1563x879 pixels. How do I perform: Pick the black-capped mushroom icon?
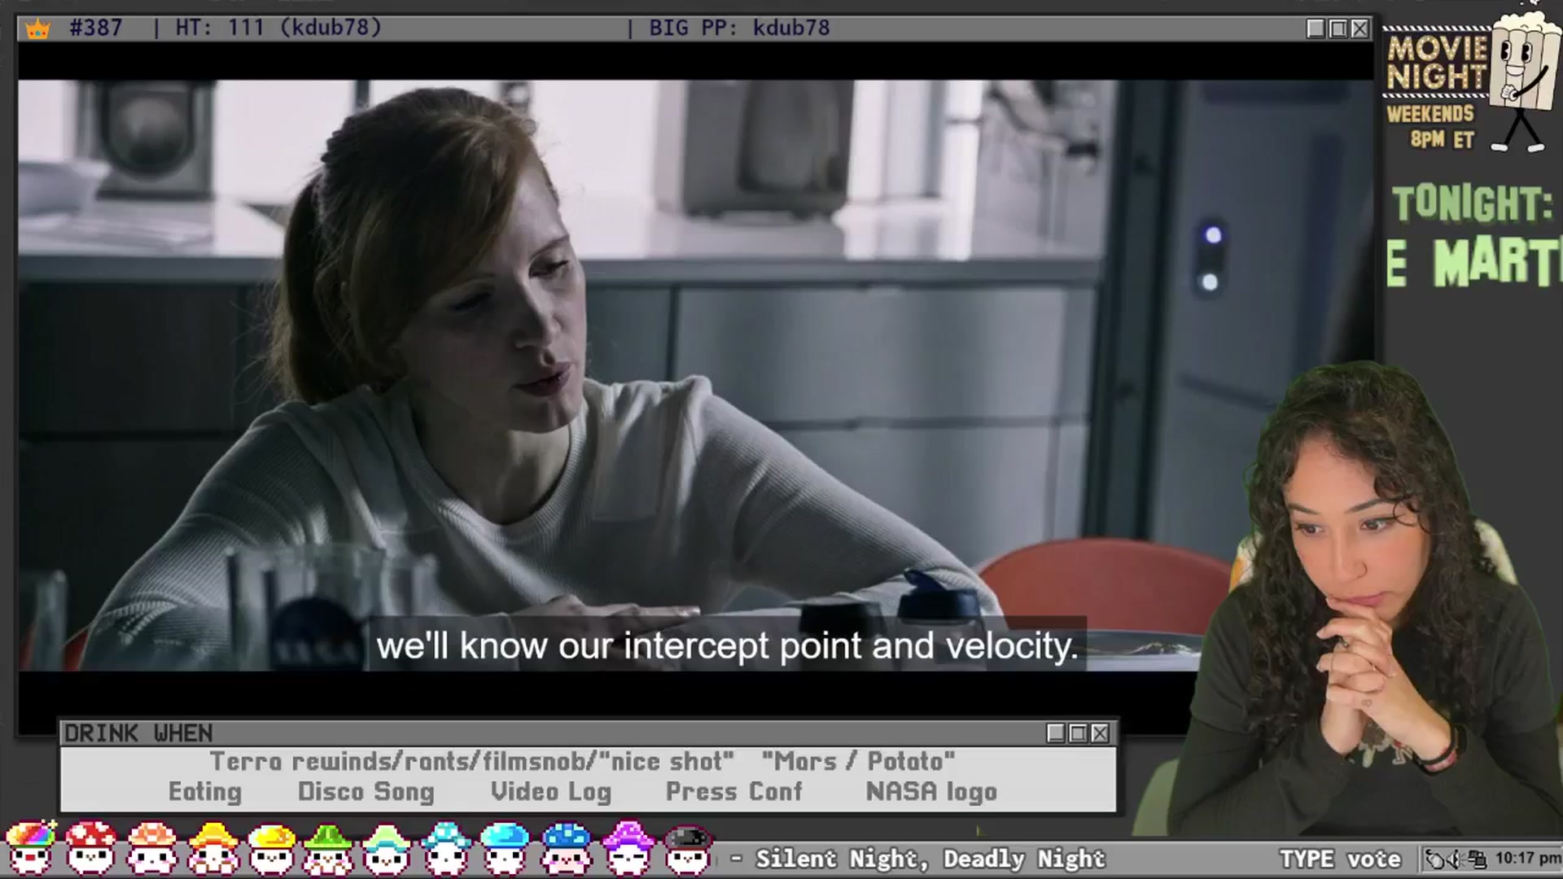tap(688, 848)
